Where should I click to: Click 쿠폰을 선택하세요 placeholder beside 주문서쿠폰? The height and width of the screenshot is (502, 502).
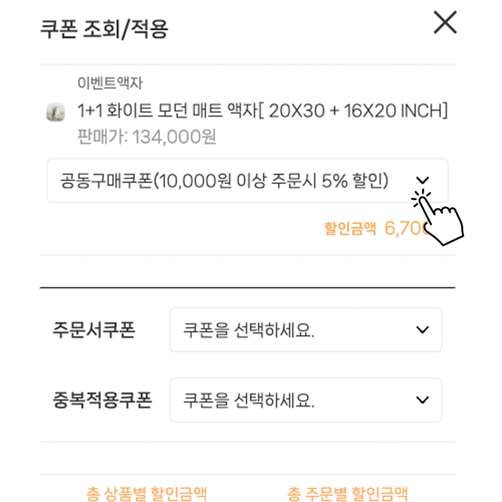coord(248,330)
